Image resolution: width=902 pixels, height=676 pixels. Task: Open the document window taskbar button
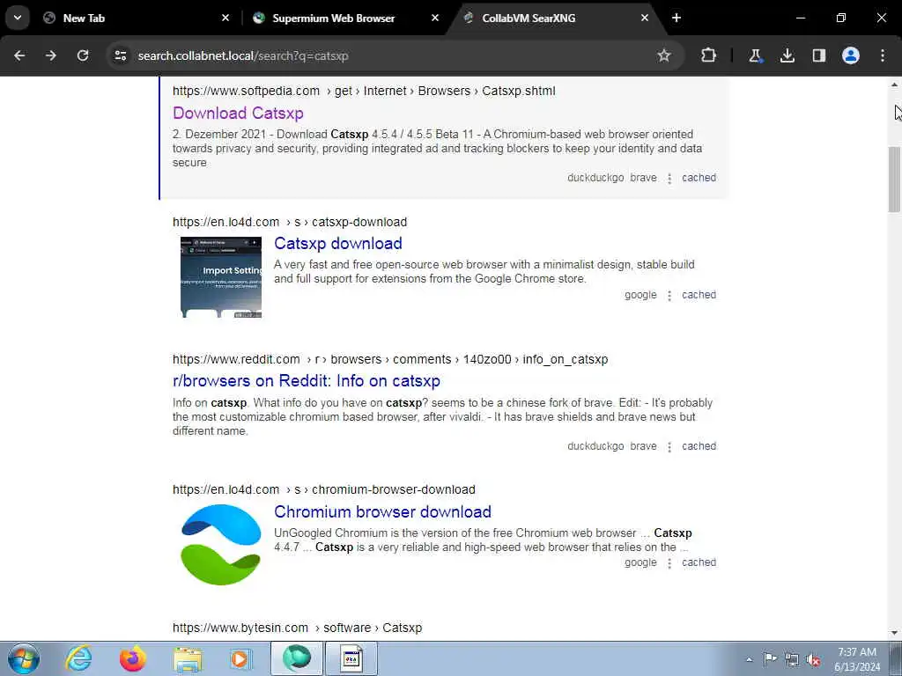(x=351, y=658)
